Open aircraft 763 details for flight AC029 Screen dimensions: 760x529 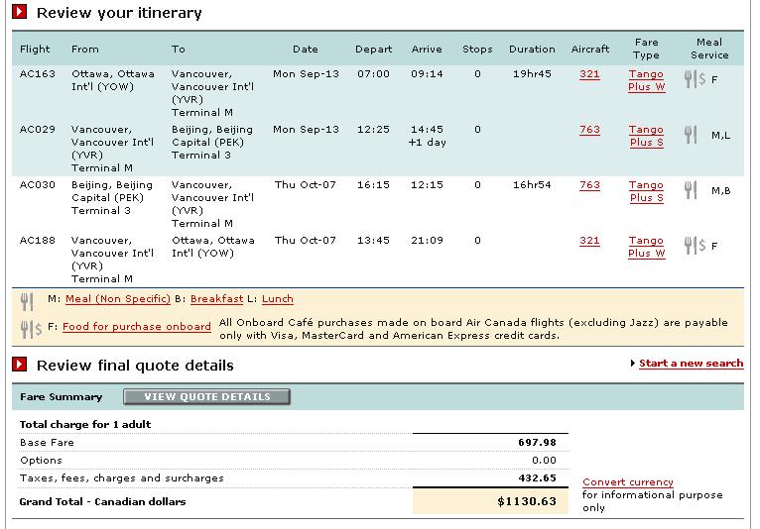click(x=589, y=130)
